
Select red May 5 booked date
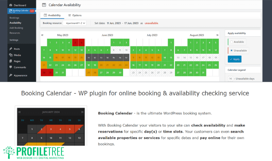[75, 42]
